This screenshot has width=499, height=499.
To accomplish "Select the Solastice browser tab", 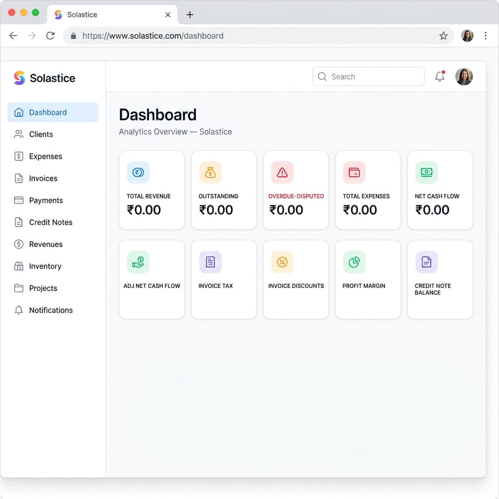I will click(113, 15).
